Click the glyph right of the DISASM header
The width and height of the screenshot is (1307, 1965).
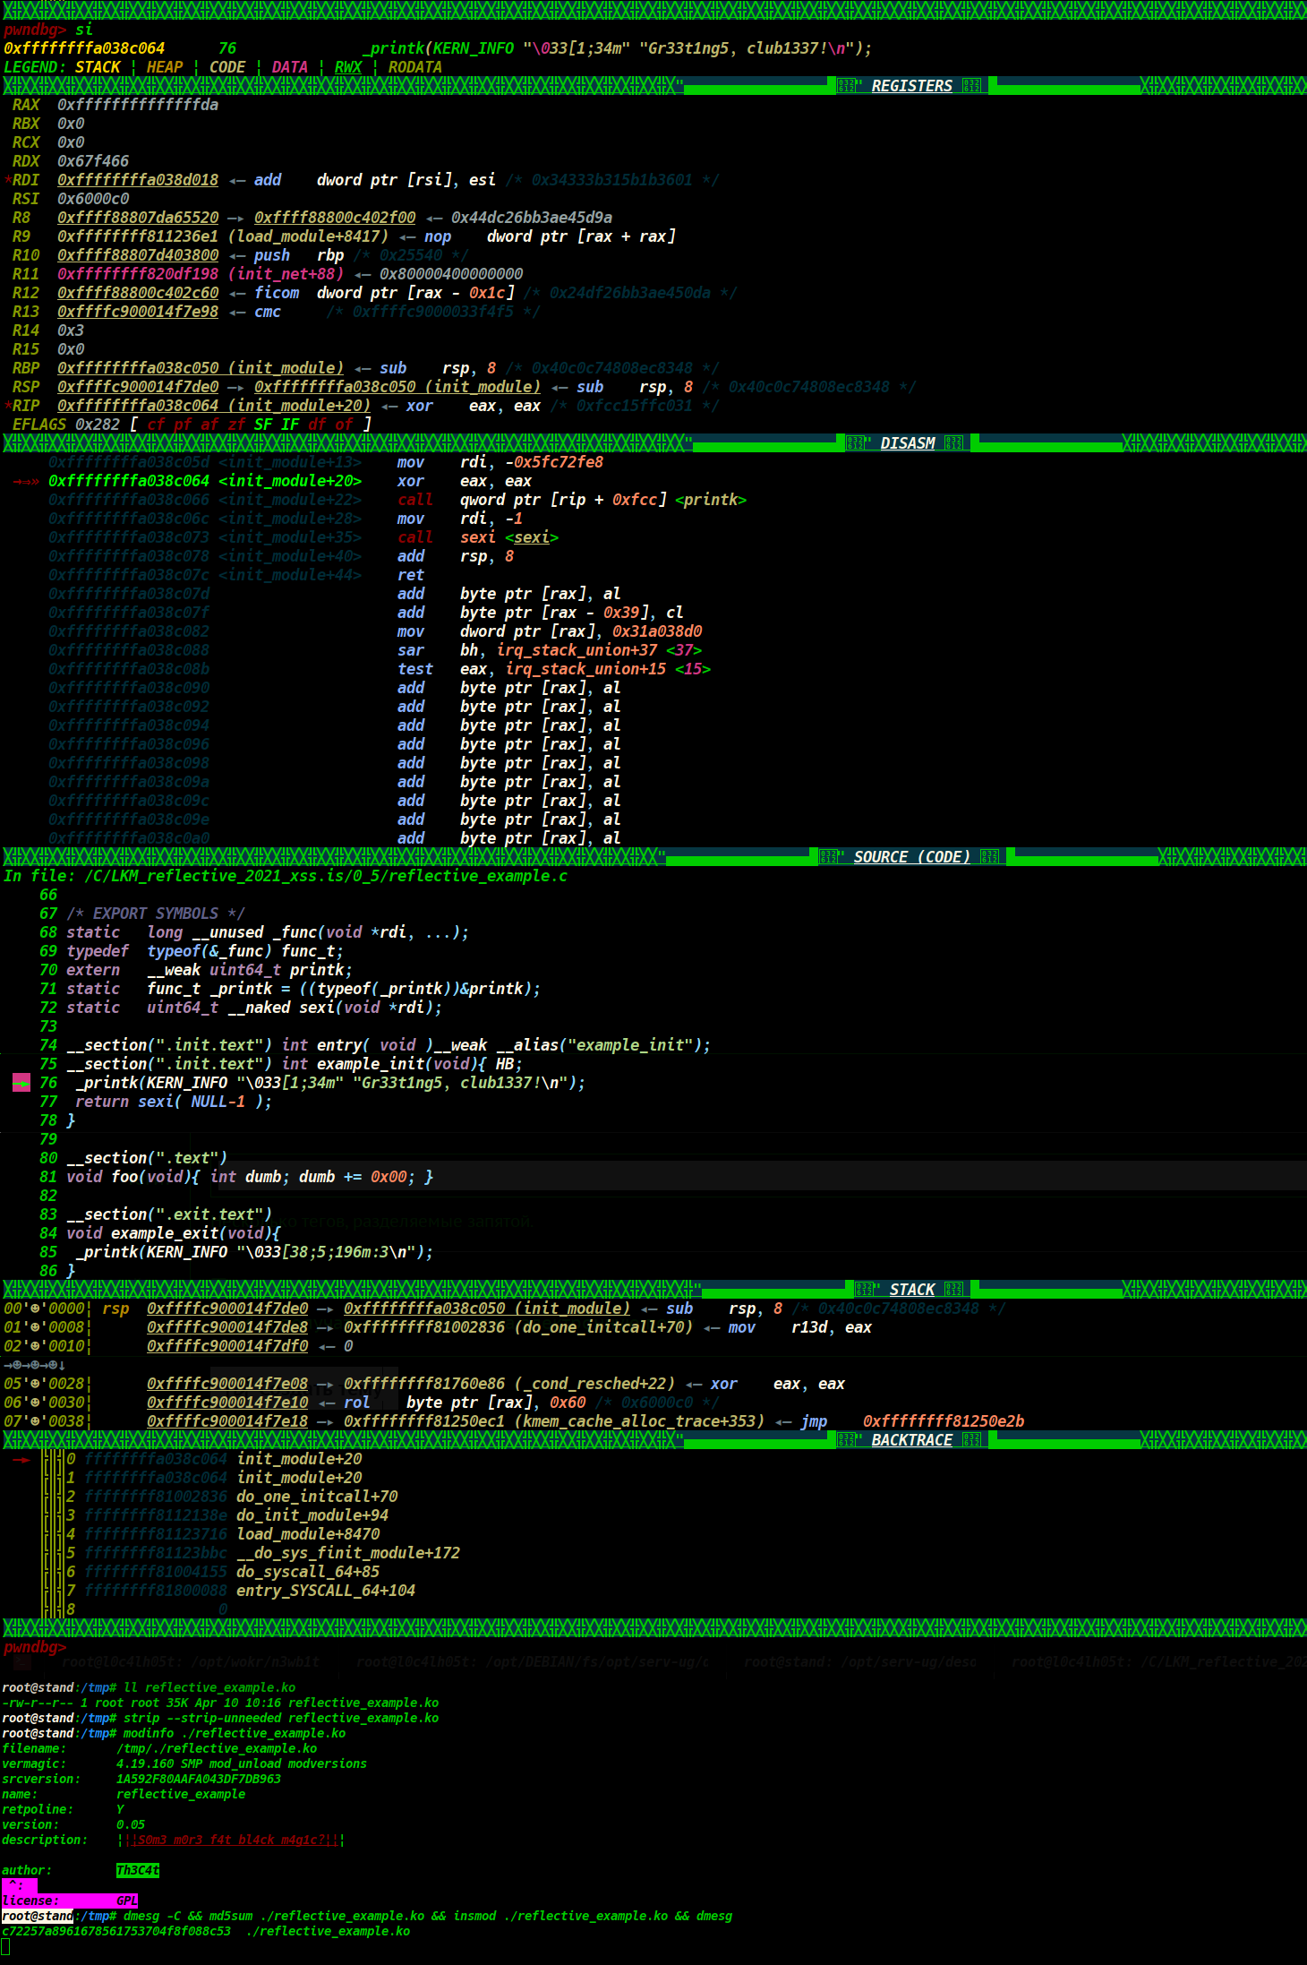pyautogui.click(x=953, y=443)
